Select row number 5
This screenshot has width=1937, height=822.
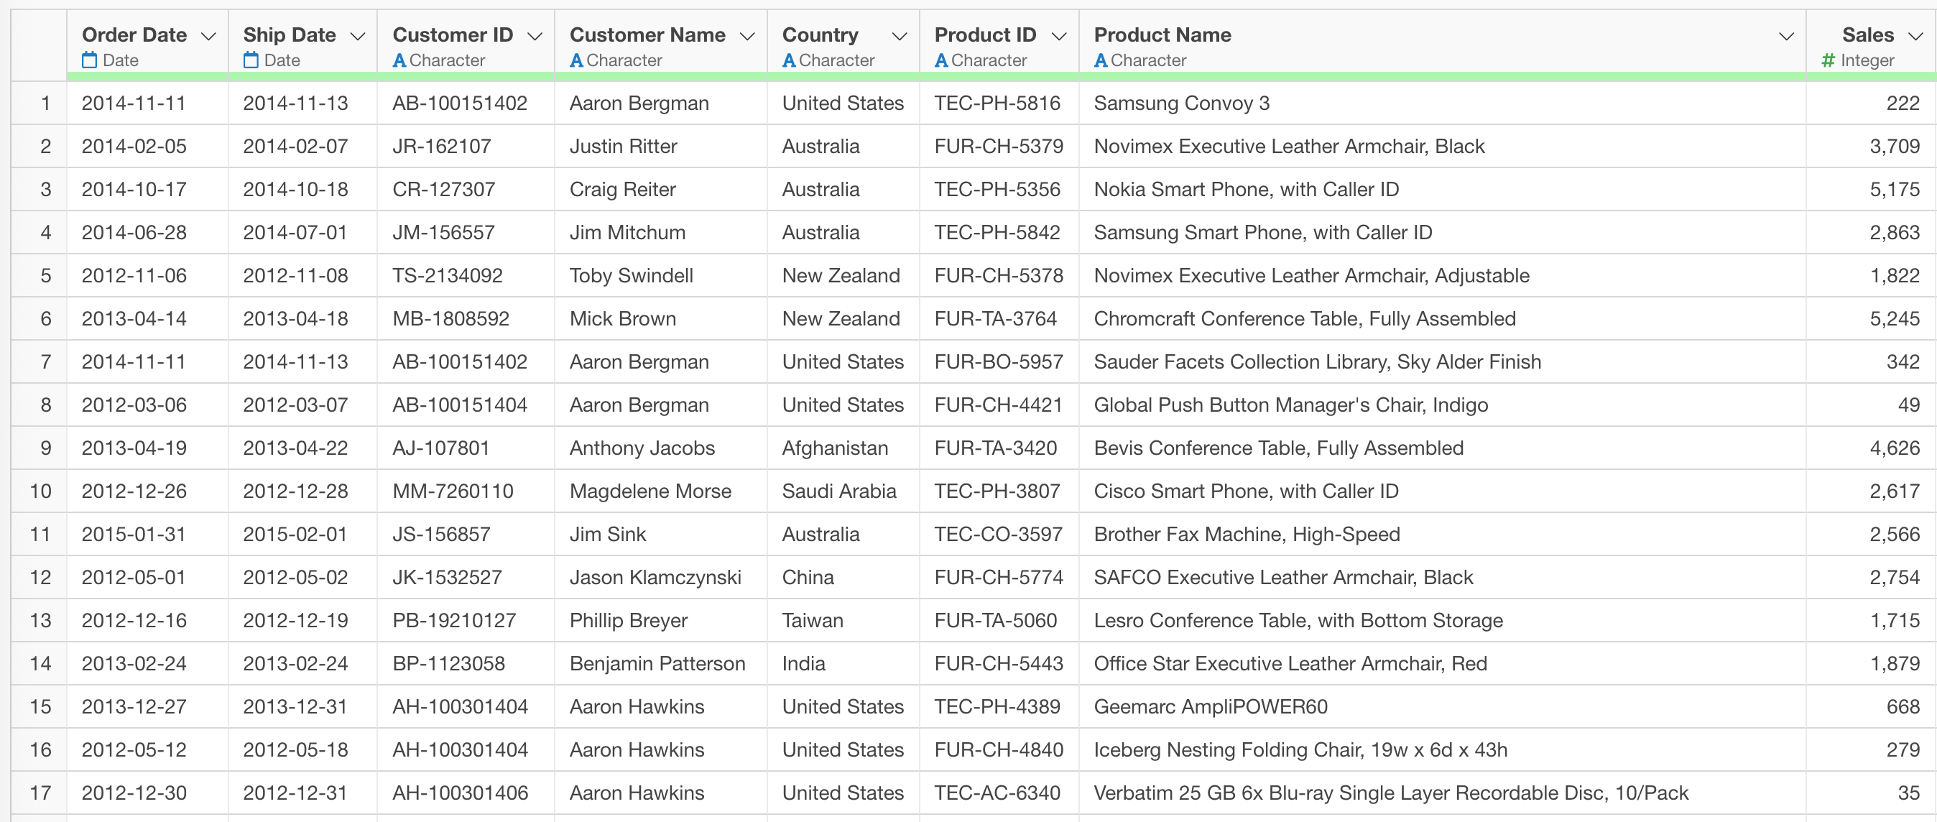pyautogui.click(x=45, y=275)
